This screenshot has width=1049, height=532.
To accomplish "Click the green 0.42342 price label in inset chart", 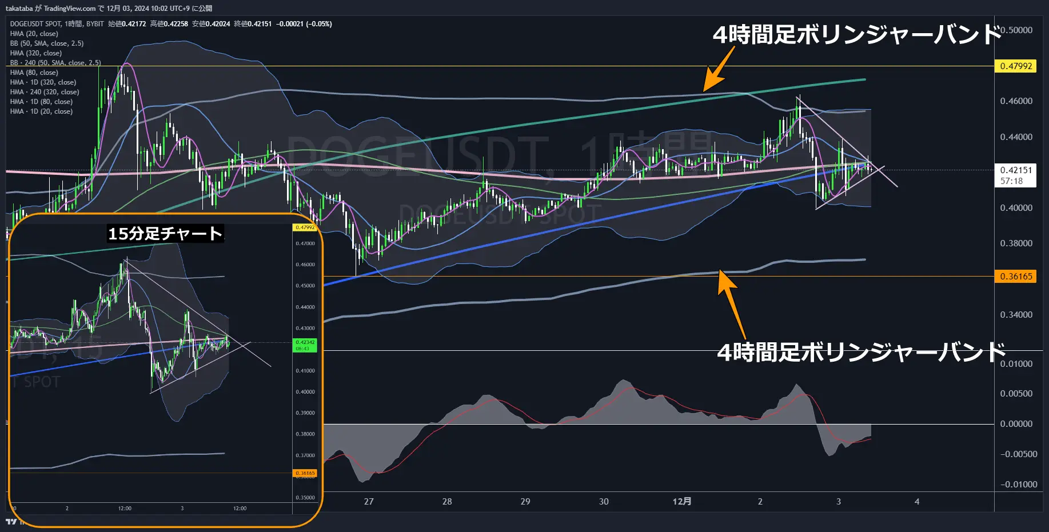I will coord(305,345).
